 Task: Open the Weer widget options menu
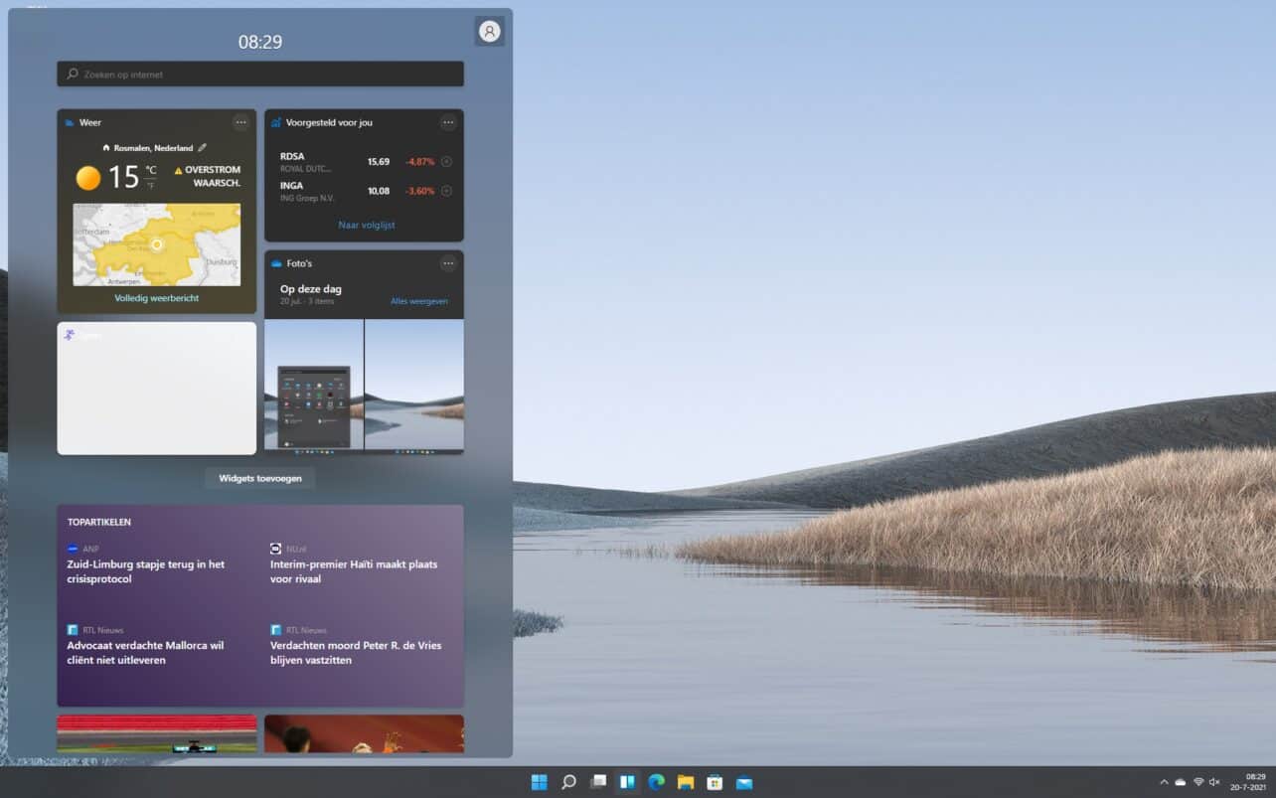coord(241,122)
